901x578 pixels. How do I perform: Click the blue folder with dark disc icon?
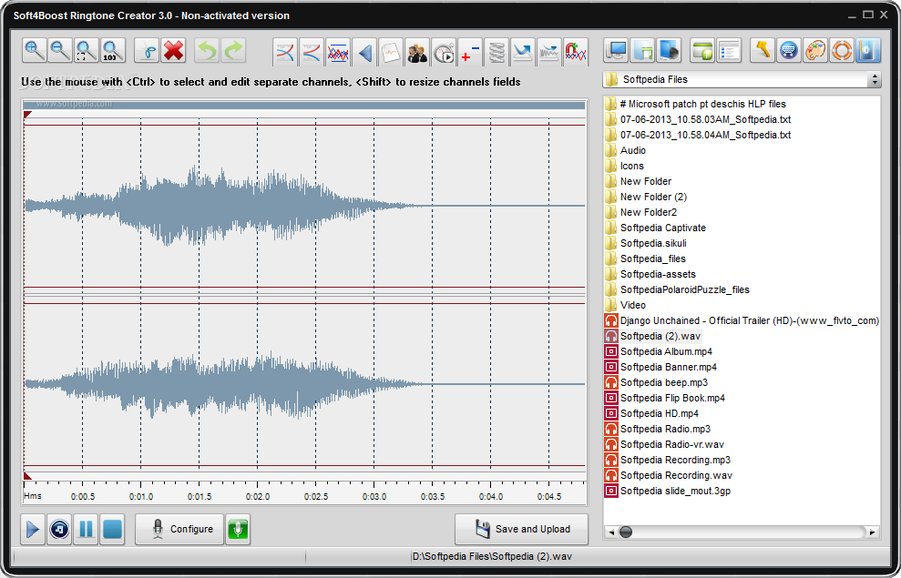point(669,50)
